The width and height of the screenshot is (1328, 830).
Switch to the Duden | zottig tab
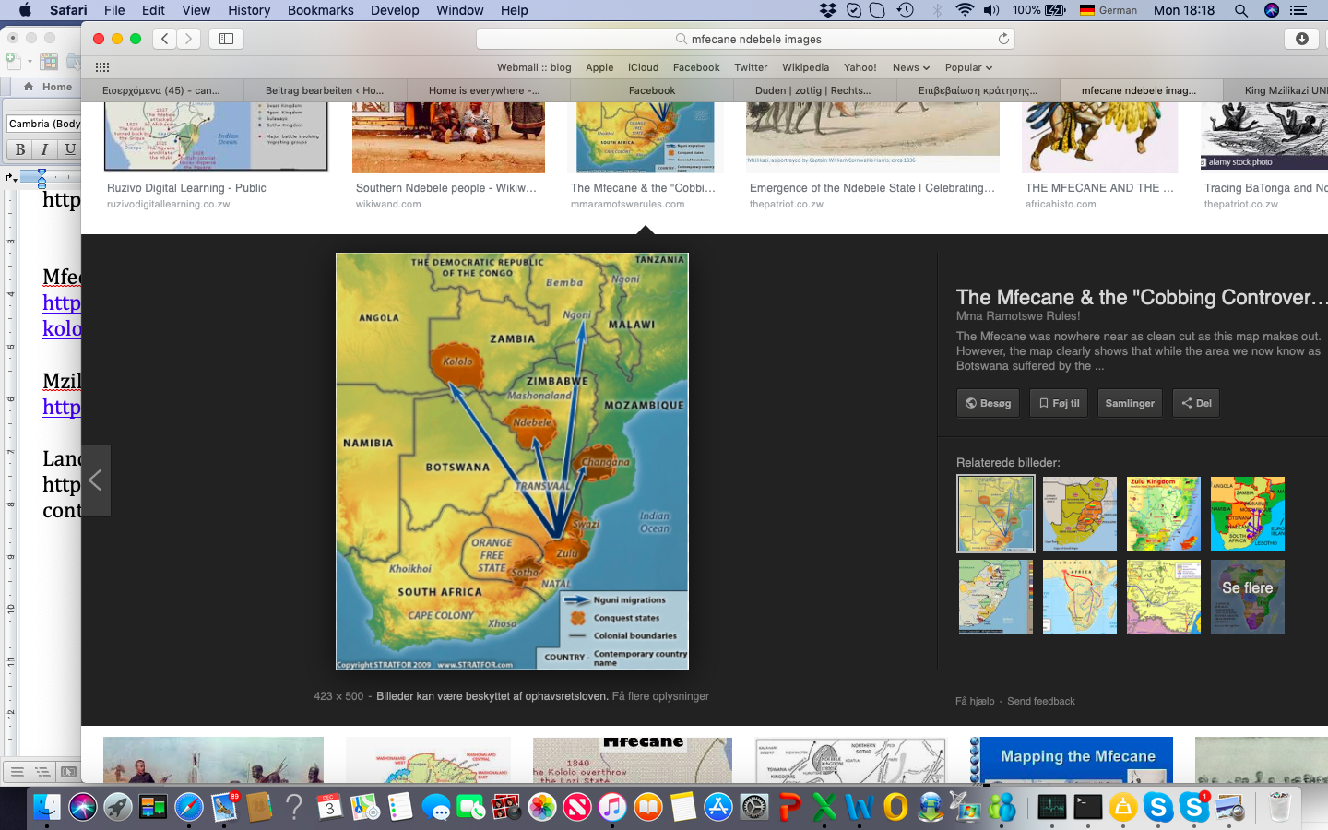tap(815, 90)
